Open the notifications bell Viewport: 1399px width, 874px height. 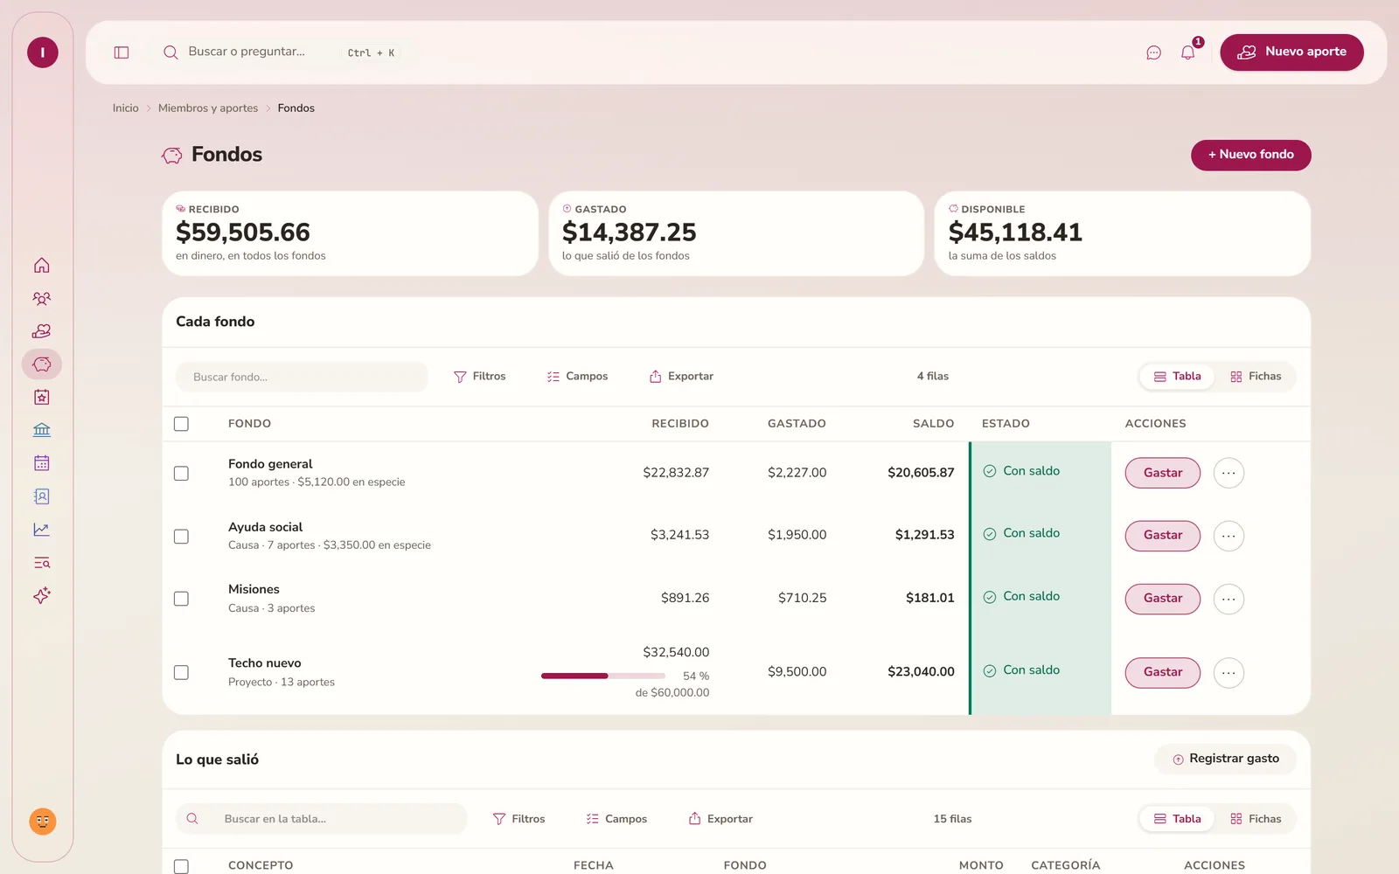click(x=1187, y=52)
